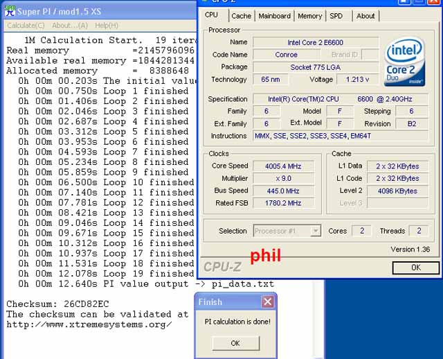
Task: Click the Allocated memory = 8388648 line
Action: click(98, 71)
